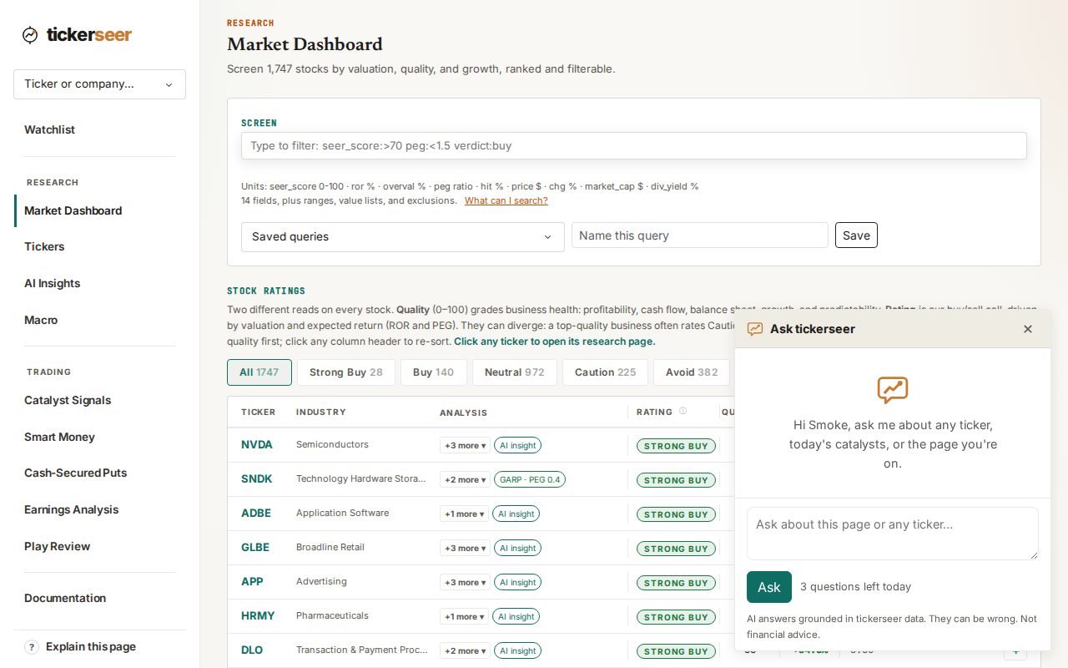Select the Neutral 972 filter tab
The width and height of the screenshot is (1068, 668).
point(514,372)
